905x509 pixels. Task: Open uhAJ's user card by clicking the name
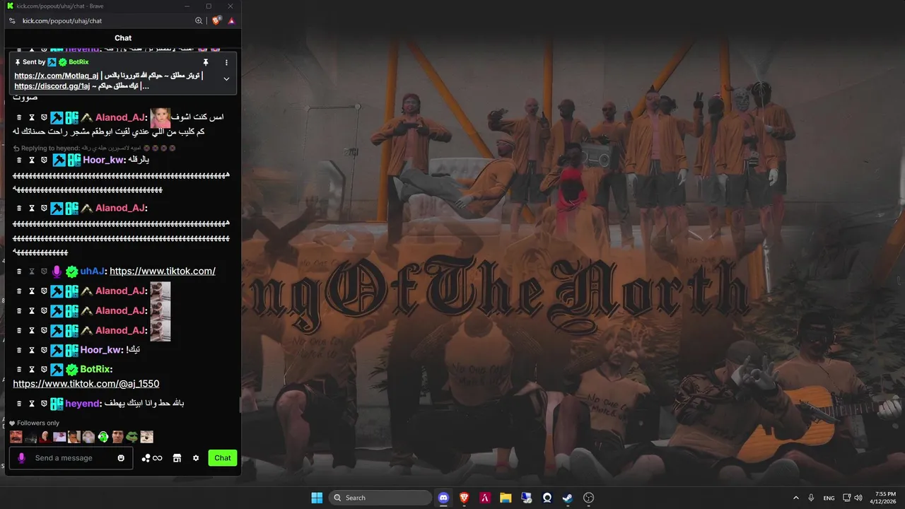click(x=92, y=271)
